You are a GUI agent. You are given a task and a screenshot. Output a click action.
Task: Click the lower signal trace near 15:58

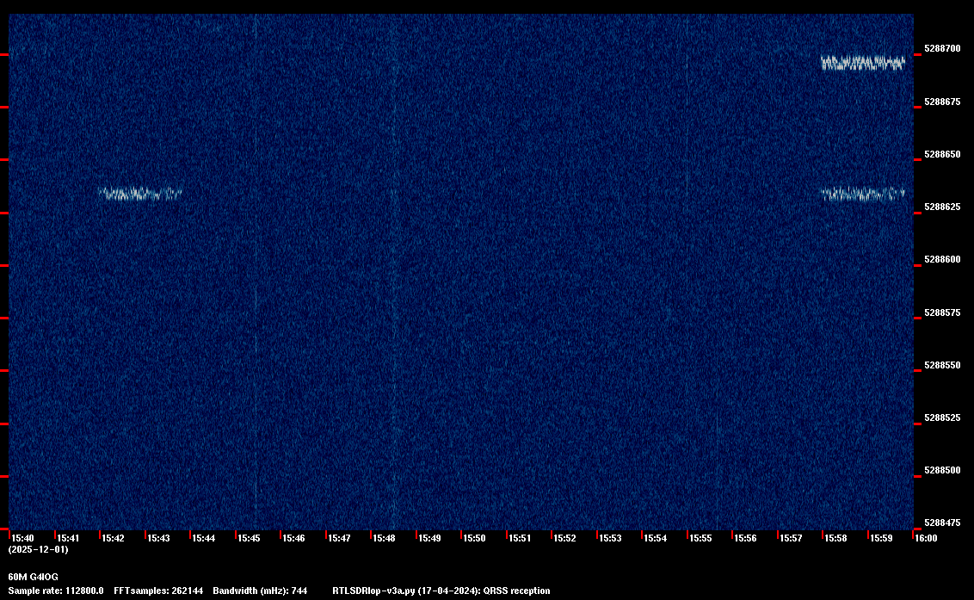click(x=863, y=194)
